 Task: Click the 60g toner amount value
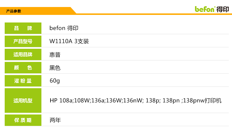pos(55,81)
